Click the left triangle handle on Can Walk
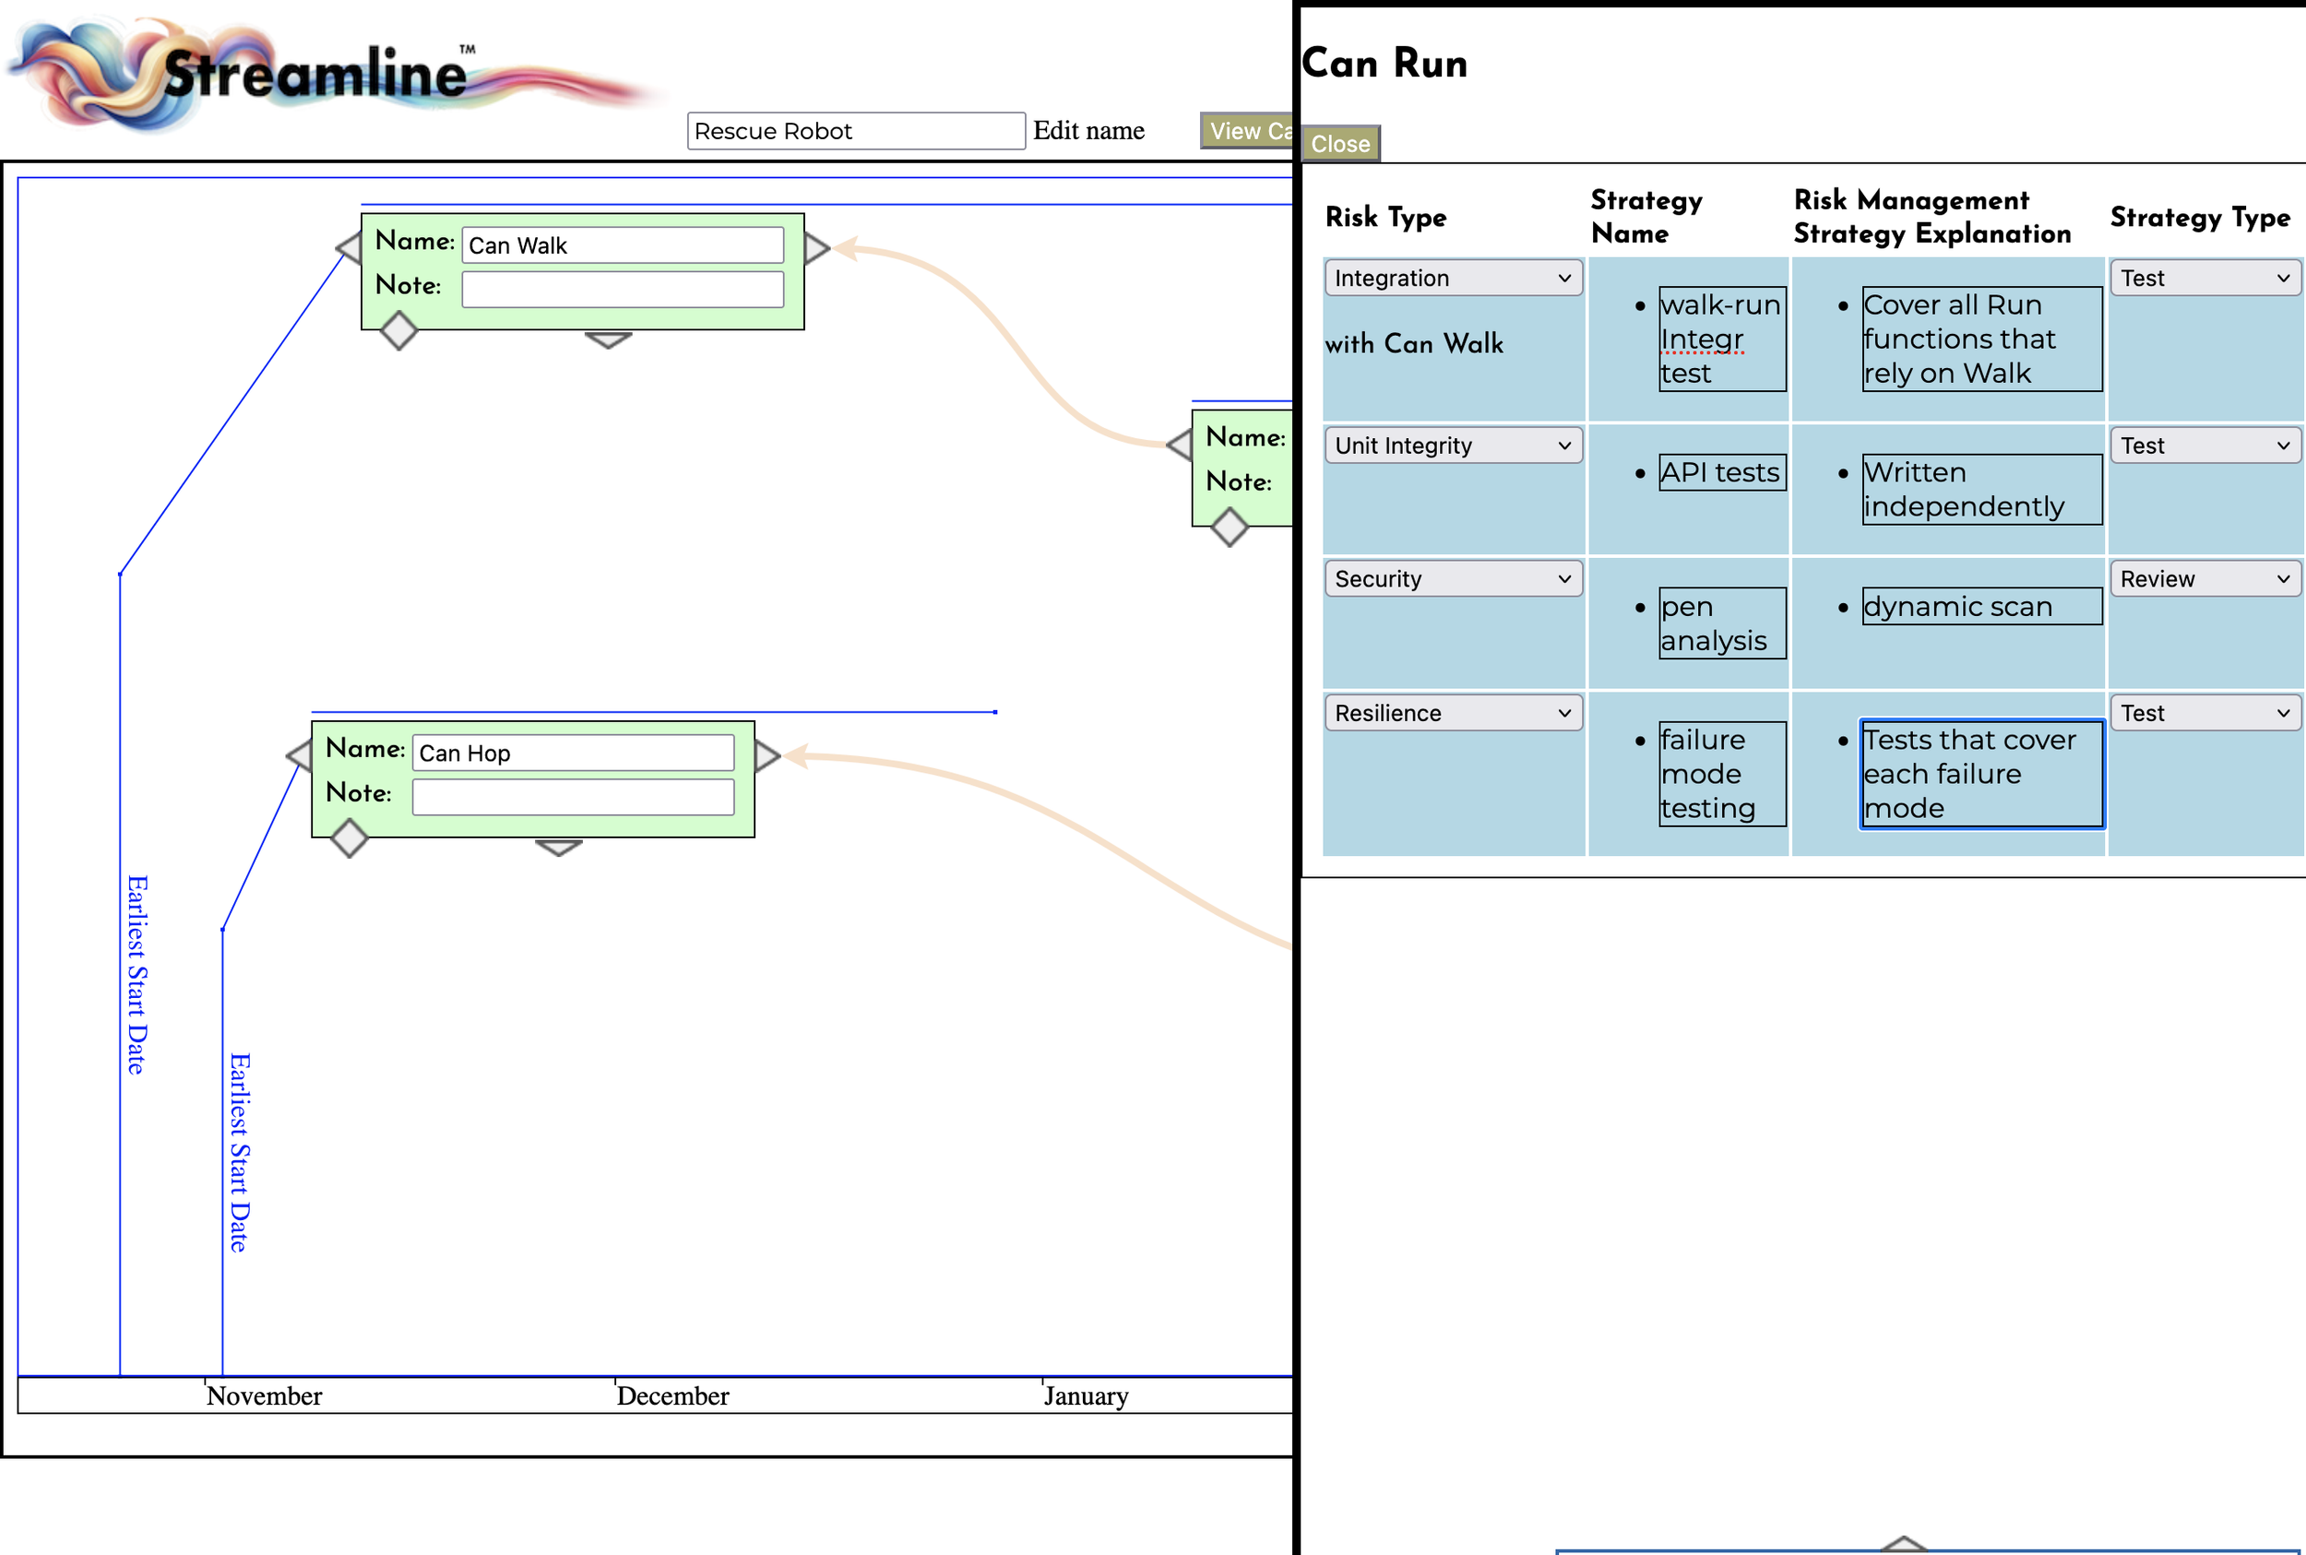Viewport: 2306px width, 1555px height. tap(351, 248)
